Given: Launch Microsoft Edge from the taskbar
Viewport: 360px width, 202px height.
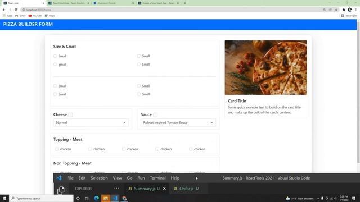Looking at the screenshot, I should pos(96,198).
